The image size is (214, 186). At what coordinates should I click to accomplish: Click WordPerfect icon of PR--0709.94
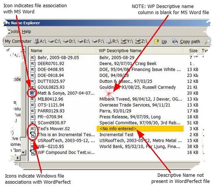[33, 117]
